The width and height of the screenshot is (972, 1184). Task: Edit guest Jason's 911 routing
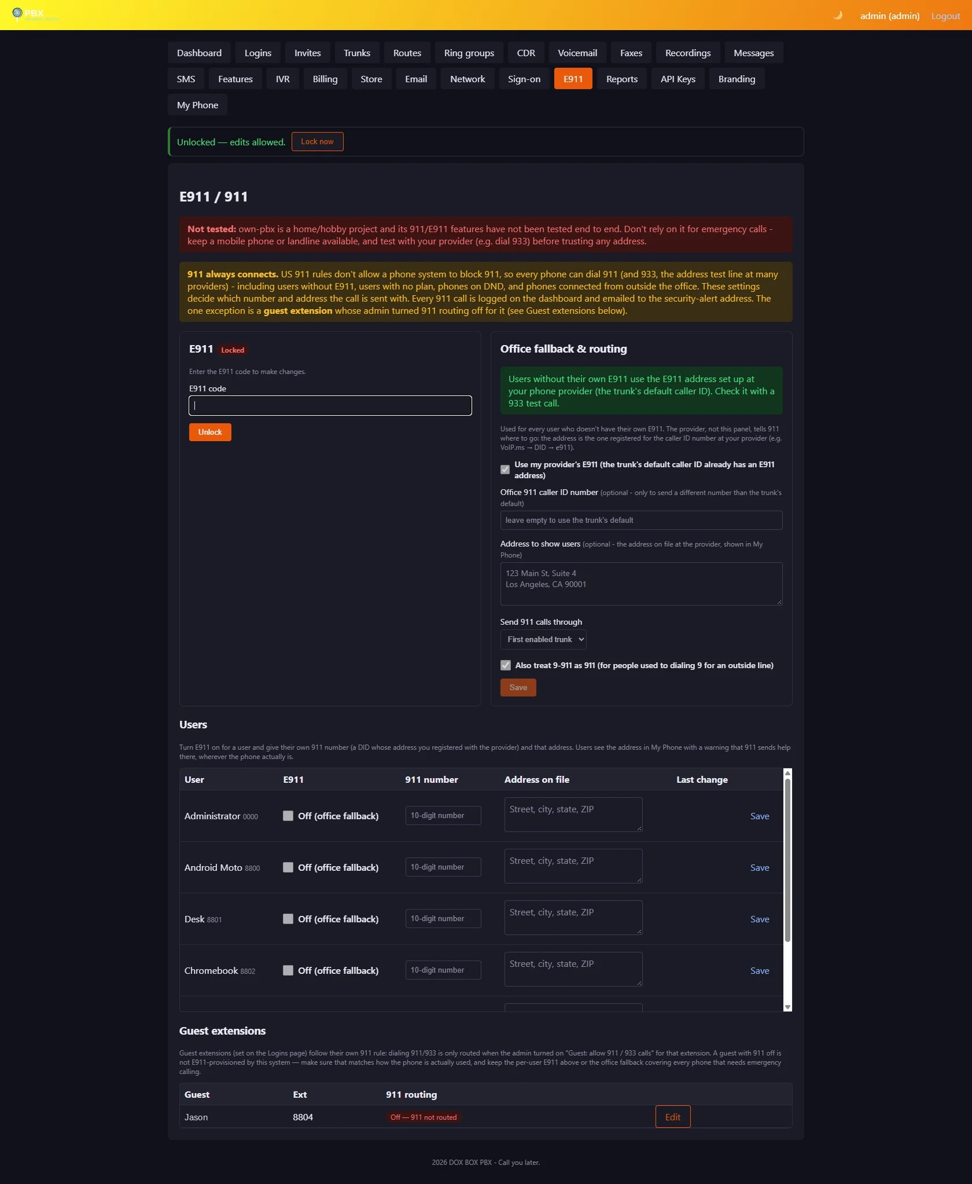tap(673, 1117)
